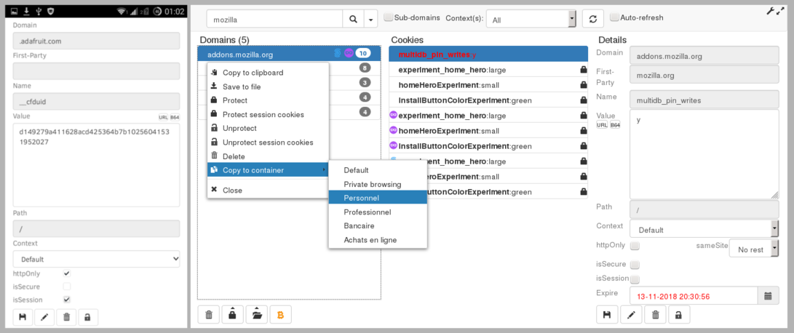Screen dimensions: 794x333
Task: Enable the Sub-domains checkbox
Action: coord(389,17)
